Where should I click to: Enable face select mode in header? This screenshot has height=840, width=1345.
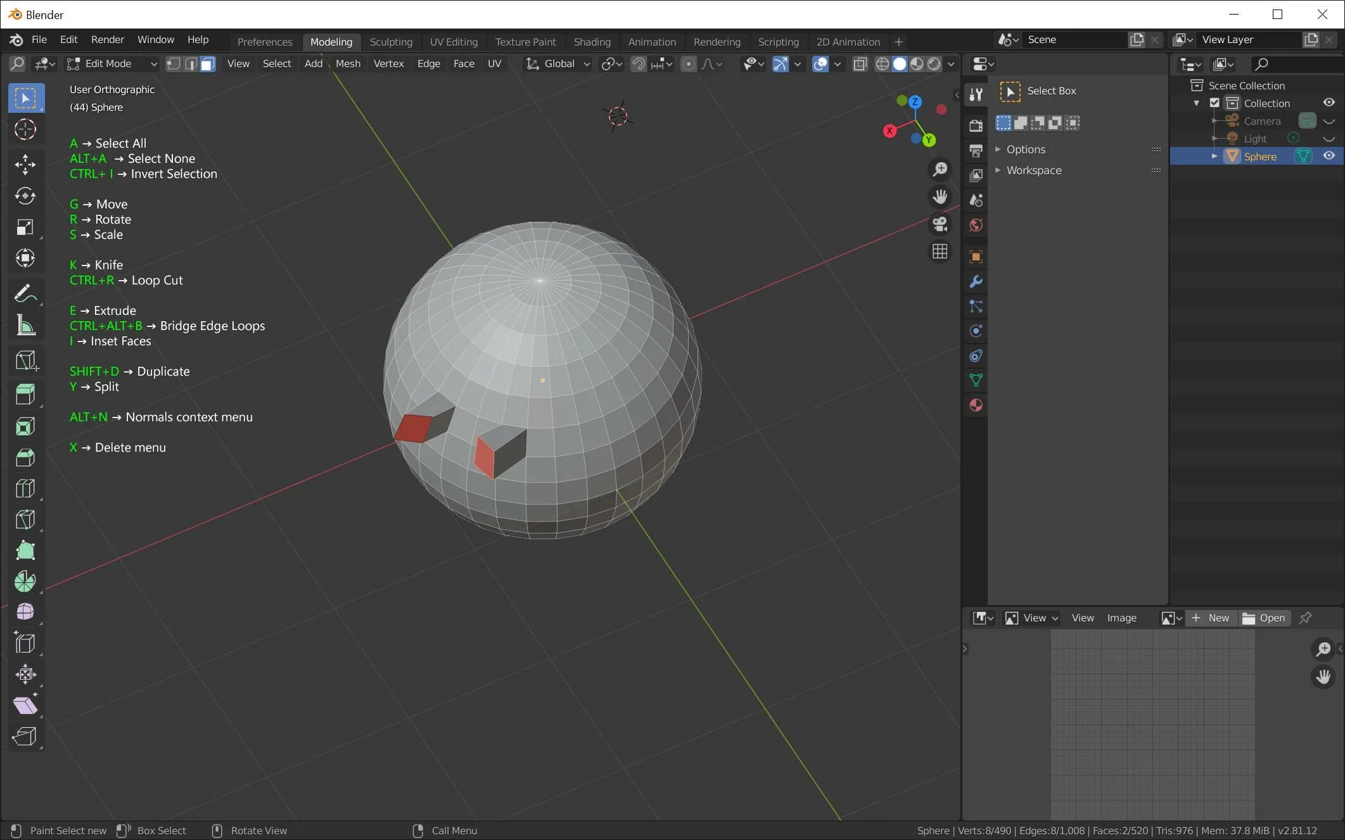(x=207, y=63)
